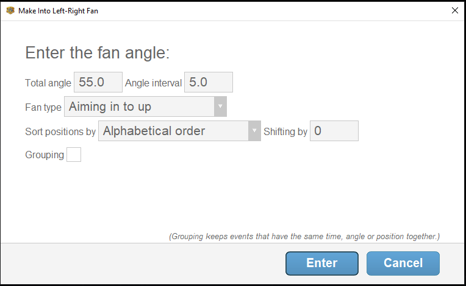
Task: Dismiss the dialog with Cancel button
Action: pyautogui.click(x=403, y=263)
